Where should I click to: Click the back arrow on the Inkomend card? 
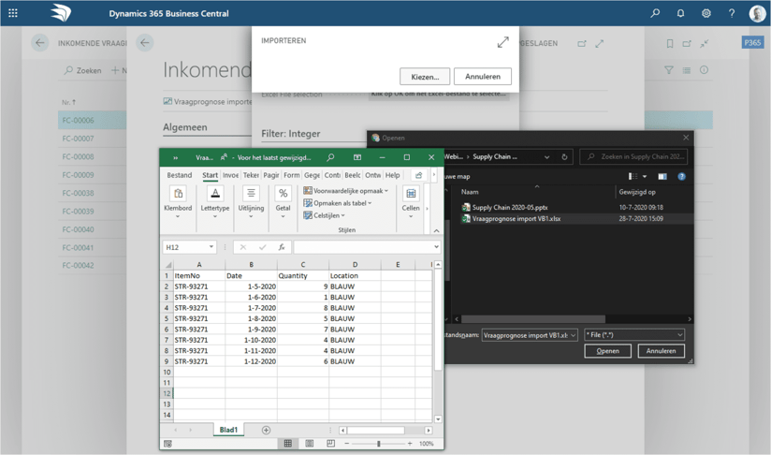144,43
